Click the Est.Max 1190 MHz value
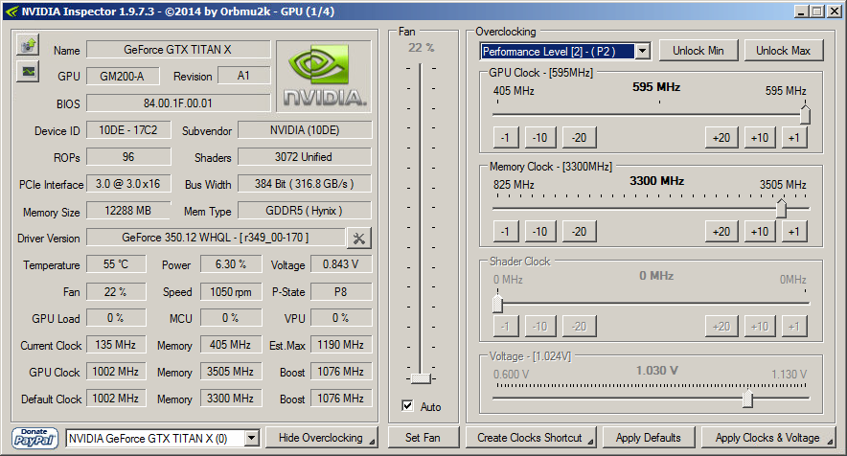 point(341,345)
